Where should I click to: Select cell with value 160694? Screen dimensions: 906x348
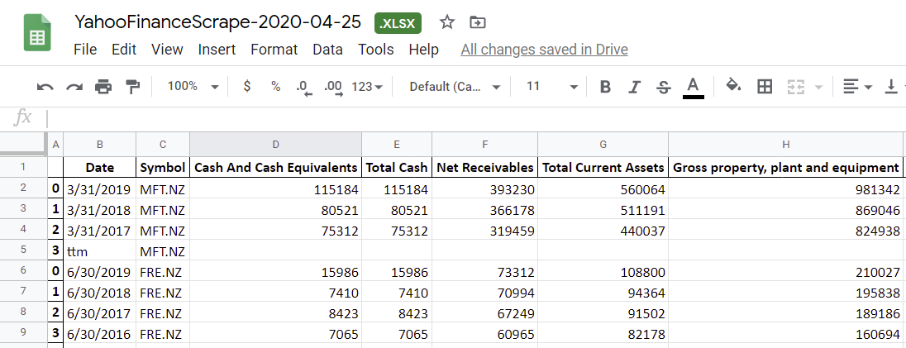coord(786,334)
